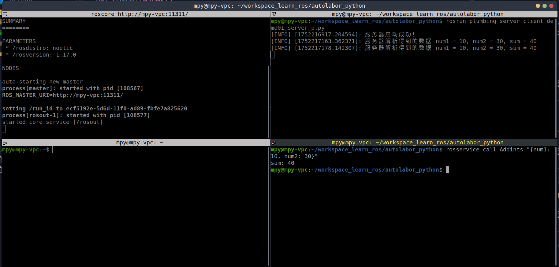The height and width of the screenshot is (267, 559).
Task: Minimize the terminal with the yellow button
Action: coord(538,6)
